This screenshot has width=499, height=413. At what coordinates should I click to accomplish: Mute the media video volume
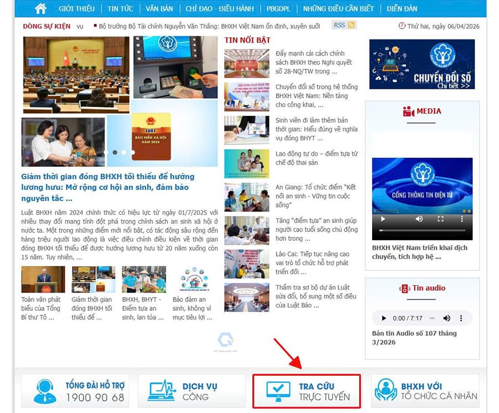pyautogui.click(x=419, y=219)
